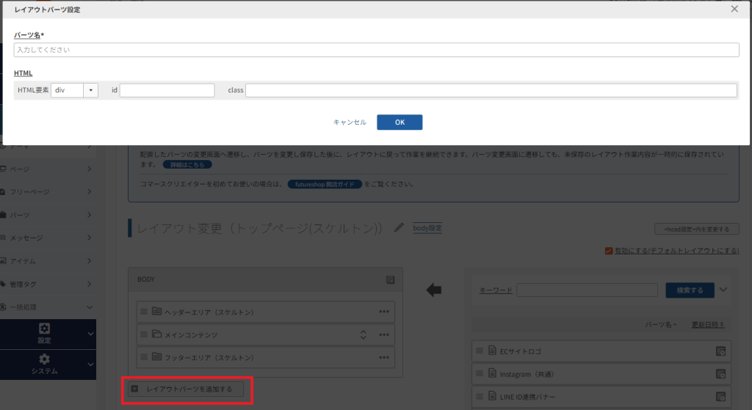Click the キャンセル link in the dialog

[350, 122]
